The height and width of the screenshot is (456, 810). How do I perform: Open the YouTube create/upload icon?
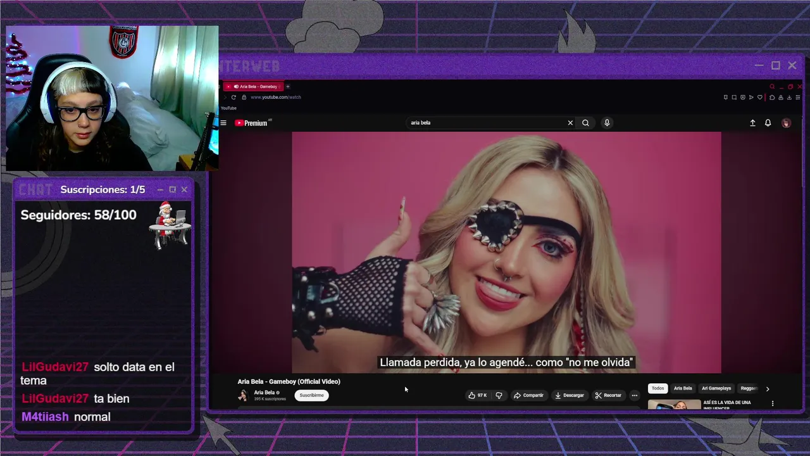click(x=752, y=123)
